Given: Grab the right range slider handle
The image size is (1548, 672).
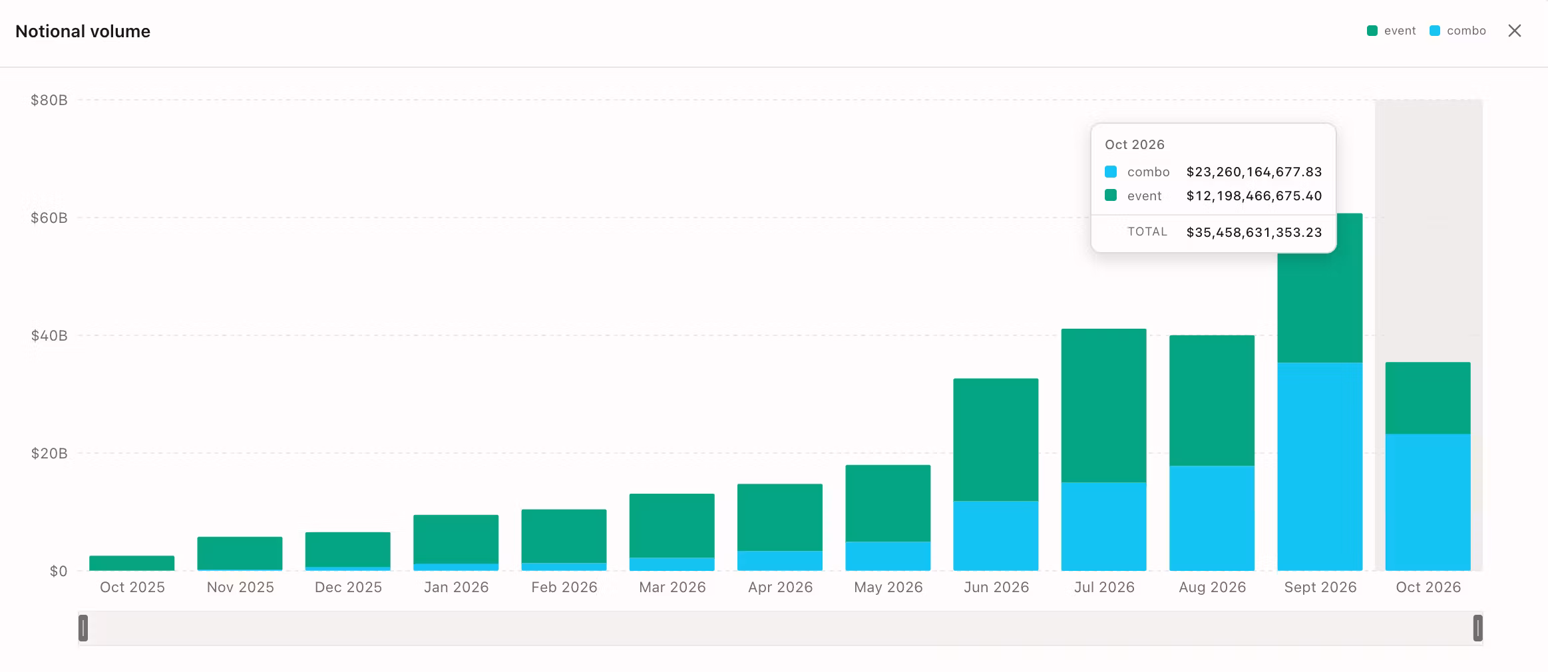Looking at the screenshot, I should click(x=1477, y=628).
